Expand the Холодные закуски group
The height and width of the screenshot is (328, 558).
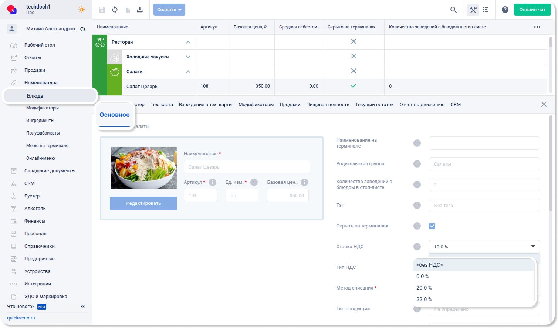pos(188,57)
